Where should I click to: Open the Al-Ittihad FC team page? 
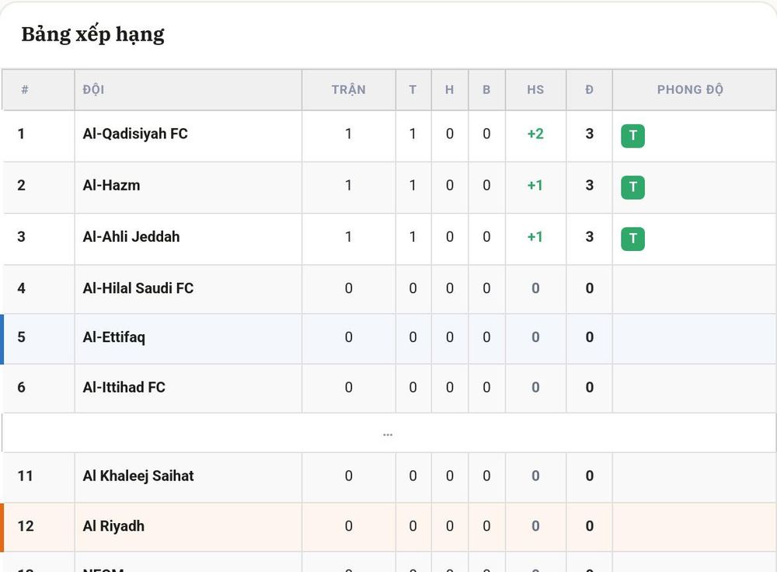pyautogui.click(x=124, y=387)
